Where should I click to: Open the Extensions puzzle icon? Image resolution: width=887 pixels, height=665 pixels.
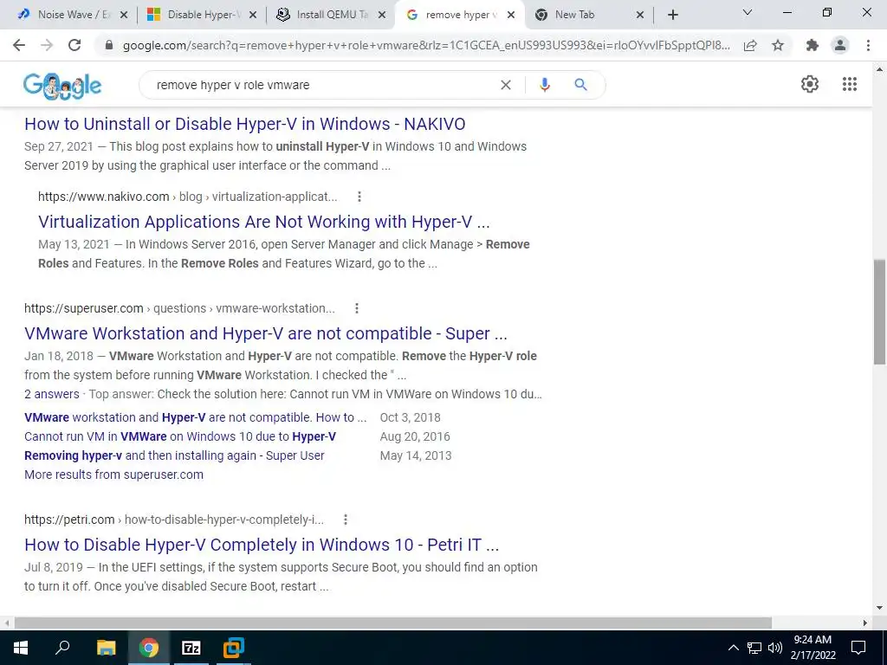[x=813, y=45]
